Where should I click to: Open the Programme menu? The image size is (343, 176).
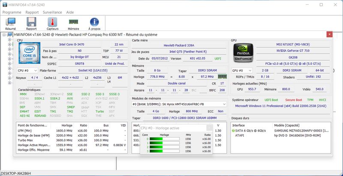point(12,12)
